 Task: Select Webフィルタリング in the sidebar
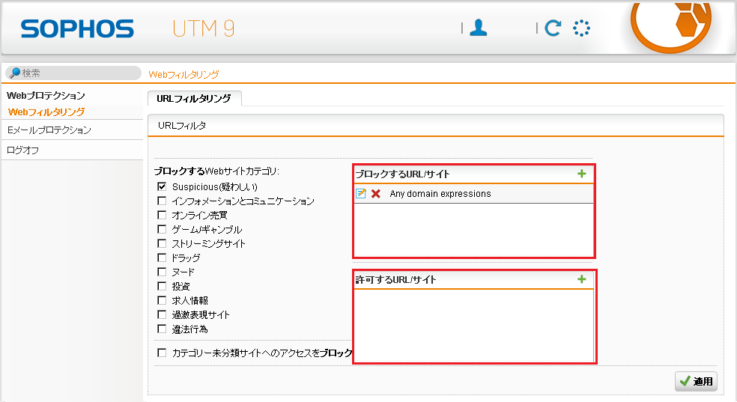(46, 112)
